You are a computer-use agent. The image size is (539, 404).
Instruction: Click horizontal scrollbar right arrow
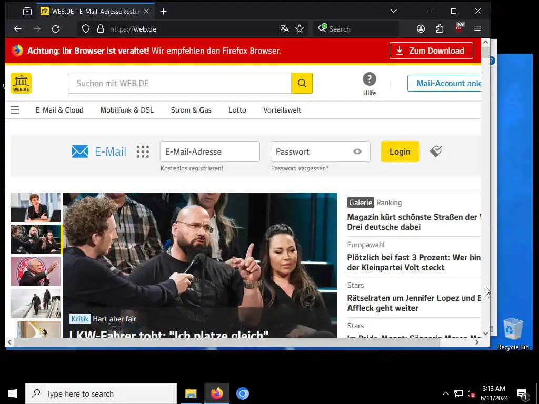477,342
